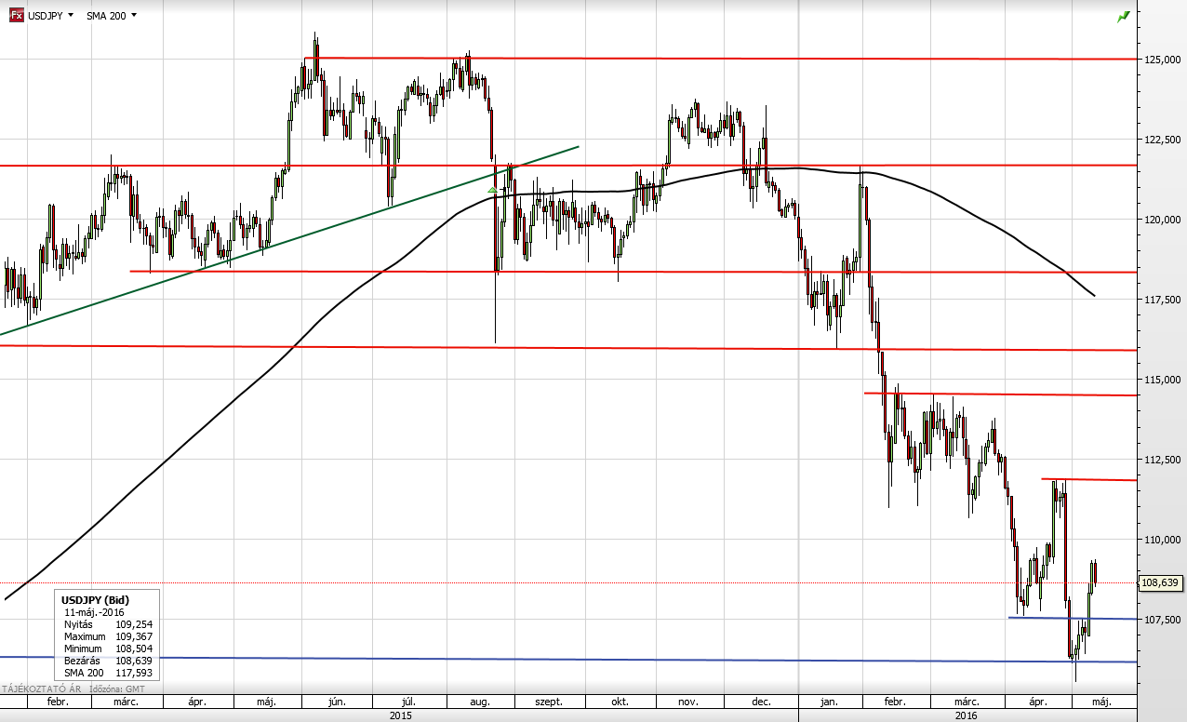Click the USDJPY (Bid) title in data box
Image resolution: width=1187 pixels, height=722 pixels.
coord(95,600)
